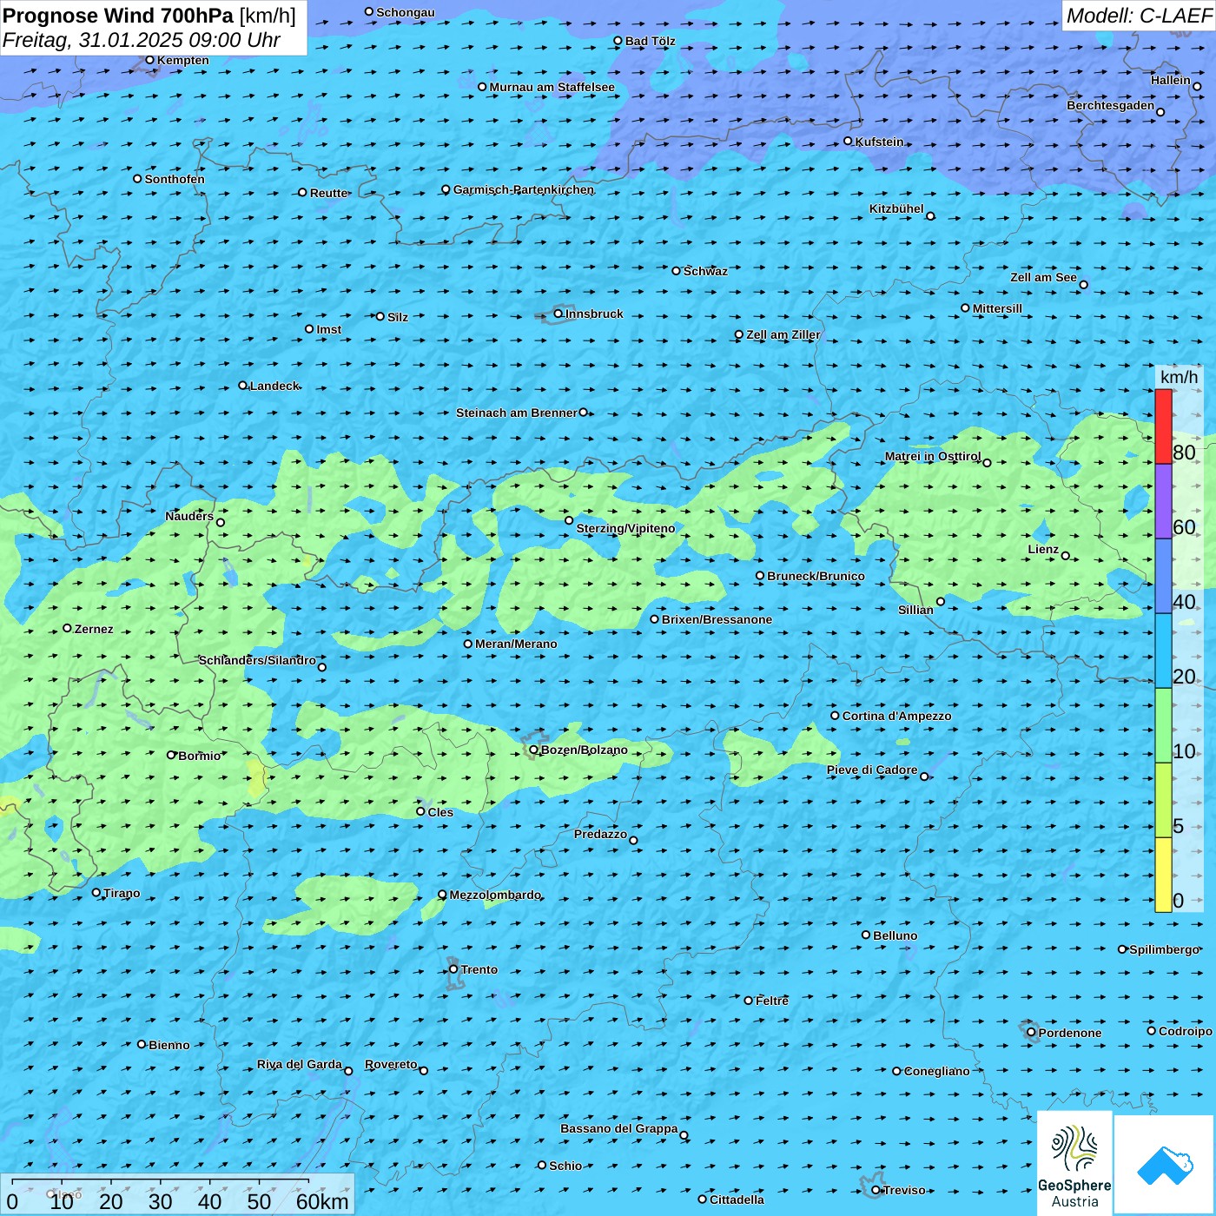
Task: Click the Murnau am Staffelsee label
Action: pos(552,87)
